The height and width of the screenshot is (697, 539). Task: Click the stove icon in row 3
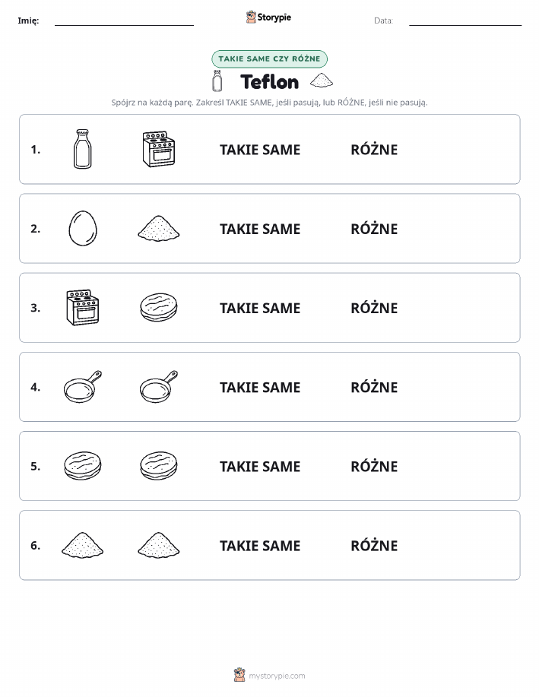click(83, 308)
